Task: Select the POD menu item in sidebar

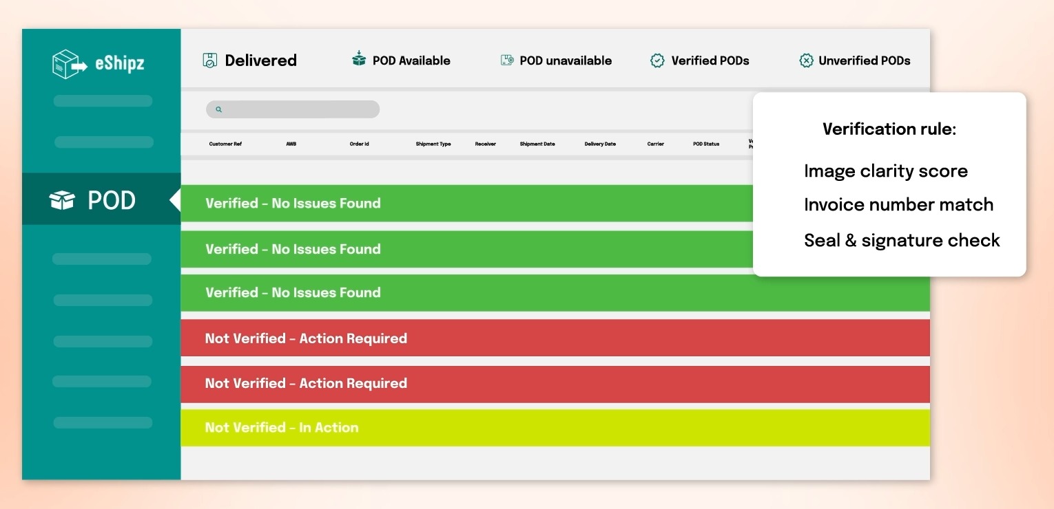Action: click(x=101, y=200)
